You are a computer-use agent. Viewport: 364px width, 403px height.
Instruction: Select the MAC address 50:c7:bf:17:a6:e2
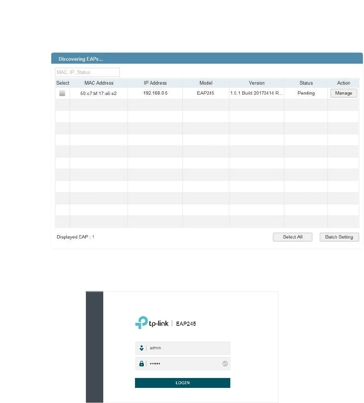[98, 93]
